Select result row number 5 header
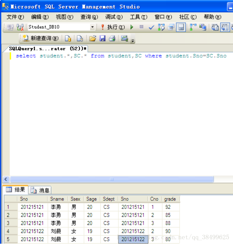The height and width of the screenshot is (244, 233). [x=11, y=239]
